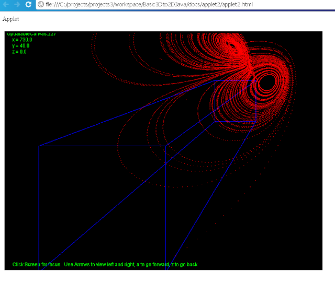This screenshot has width=335, height=283.
Task: Select the applet2.html address bar URL
Action: click(x=149, y=5)
